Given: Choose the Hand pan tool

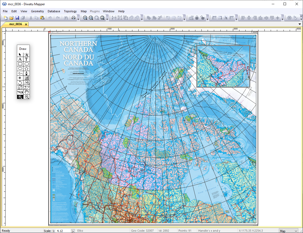Looking at the screenshot, I should 26,92.
